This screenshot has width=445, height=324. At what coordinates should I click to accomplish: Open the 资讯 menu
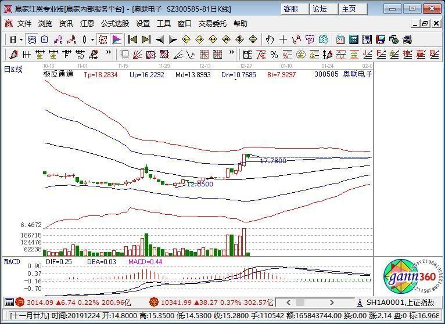pos(66,24)
